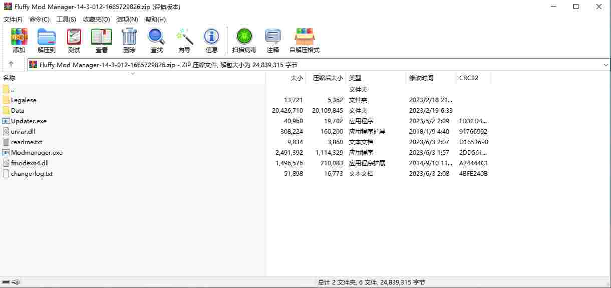The image size is (611, 288).
Task: Select the Legalese folder icon
Action: tap(6, 100)
